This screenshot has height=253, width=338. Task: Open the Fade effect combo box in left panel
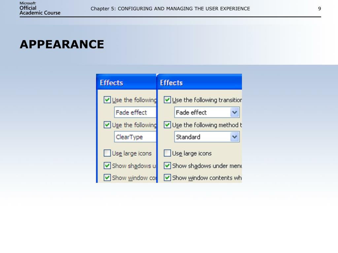(x=135, y=112)
